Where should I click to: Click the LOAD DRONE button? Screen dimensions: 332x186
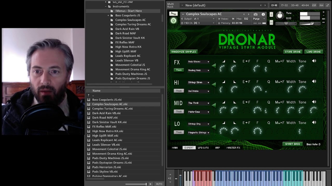[x=314, y=52]
